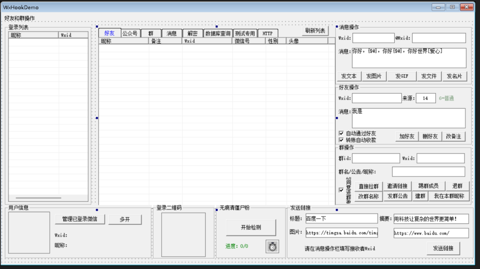This screenshot has height=269, width=480.
Task: Click the 刷新列表 button
Action: click(x=315, y=31)
